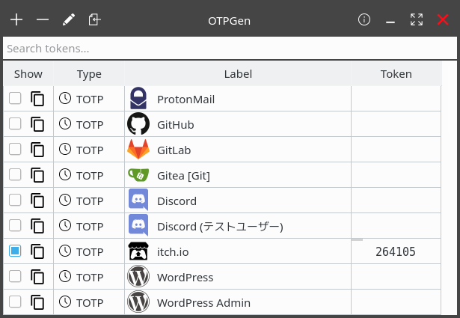Select the itch.io token value 264105
This screenshot has height=318, width=460.
point(396,251)
